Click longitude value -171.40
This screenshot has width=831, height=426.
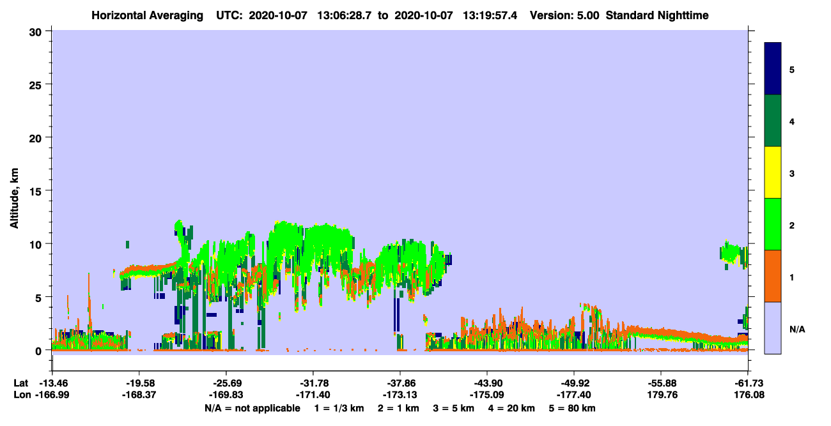[313, 395]
